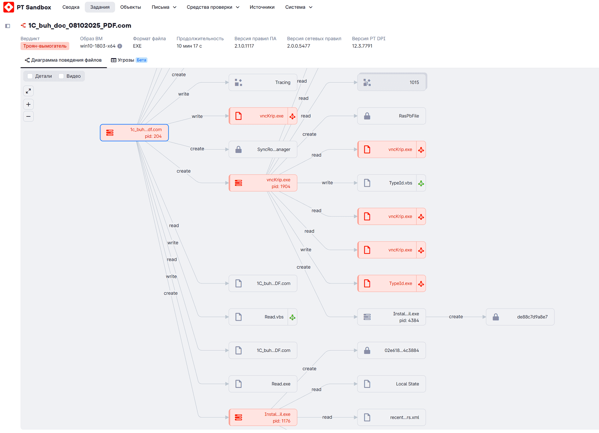Image resolution: width=599 pixels, height=433 pixels.
Task: Click the Троян-вымогатель verdict badge
Action: [45, 46]
